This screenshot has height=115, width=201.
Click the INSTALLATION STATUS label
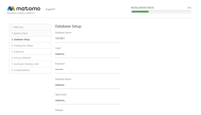tap(142, 8)
